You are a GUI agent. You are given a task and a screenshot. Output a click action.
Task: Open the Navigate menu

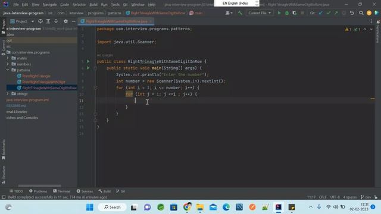coord(49,5)
